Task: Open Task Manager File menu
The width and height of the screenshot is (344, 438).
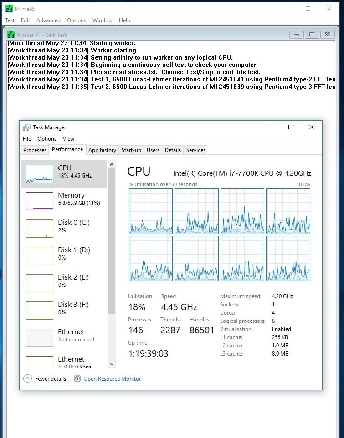Action: pyautogui.click(x=27, y=139)
